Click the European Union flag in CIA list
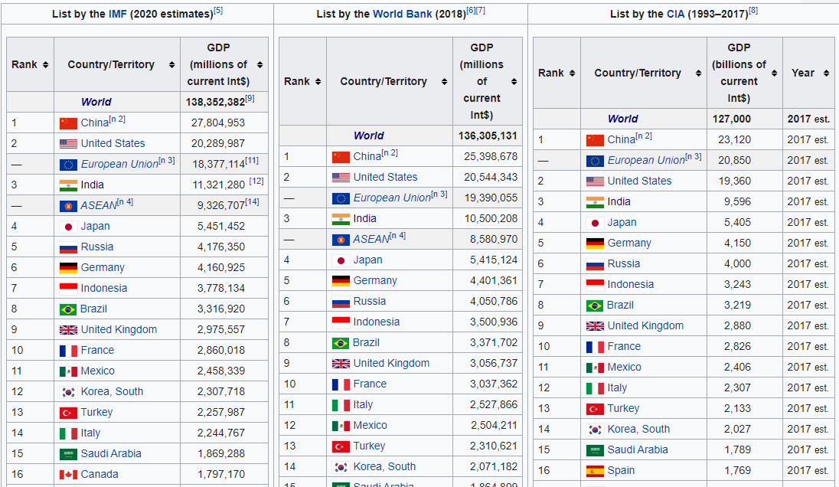 [x=595, y=161]
